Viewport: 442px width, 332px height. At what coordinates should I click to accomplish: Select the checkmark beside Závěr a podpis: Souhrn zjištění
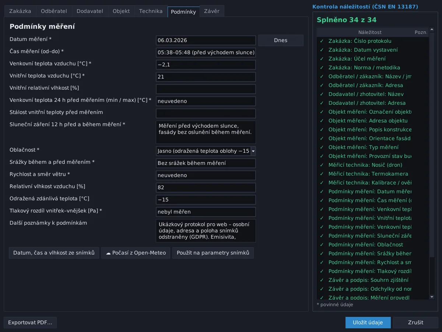click(322, 280)
